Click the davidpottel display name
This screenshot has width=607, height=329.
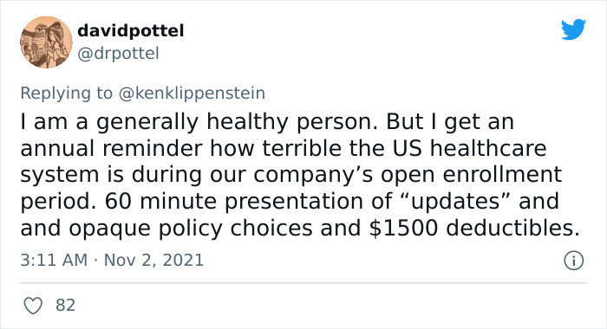pyautogui.click(x=130, y=31)
